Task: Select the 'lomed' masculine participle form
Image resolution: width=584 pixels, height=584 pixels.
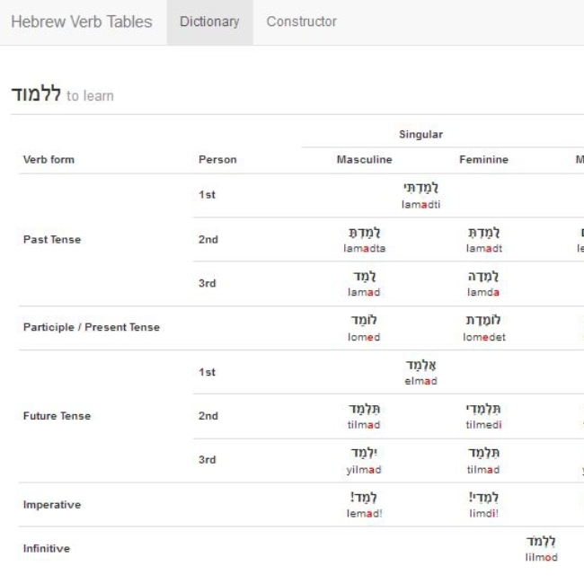Action: (364, 328)
